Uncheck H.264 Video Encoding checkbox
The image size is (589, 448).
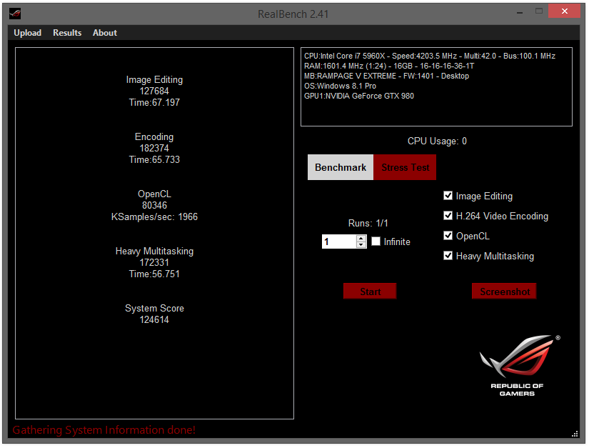point(448,215)
